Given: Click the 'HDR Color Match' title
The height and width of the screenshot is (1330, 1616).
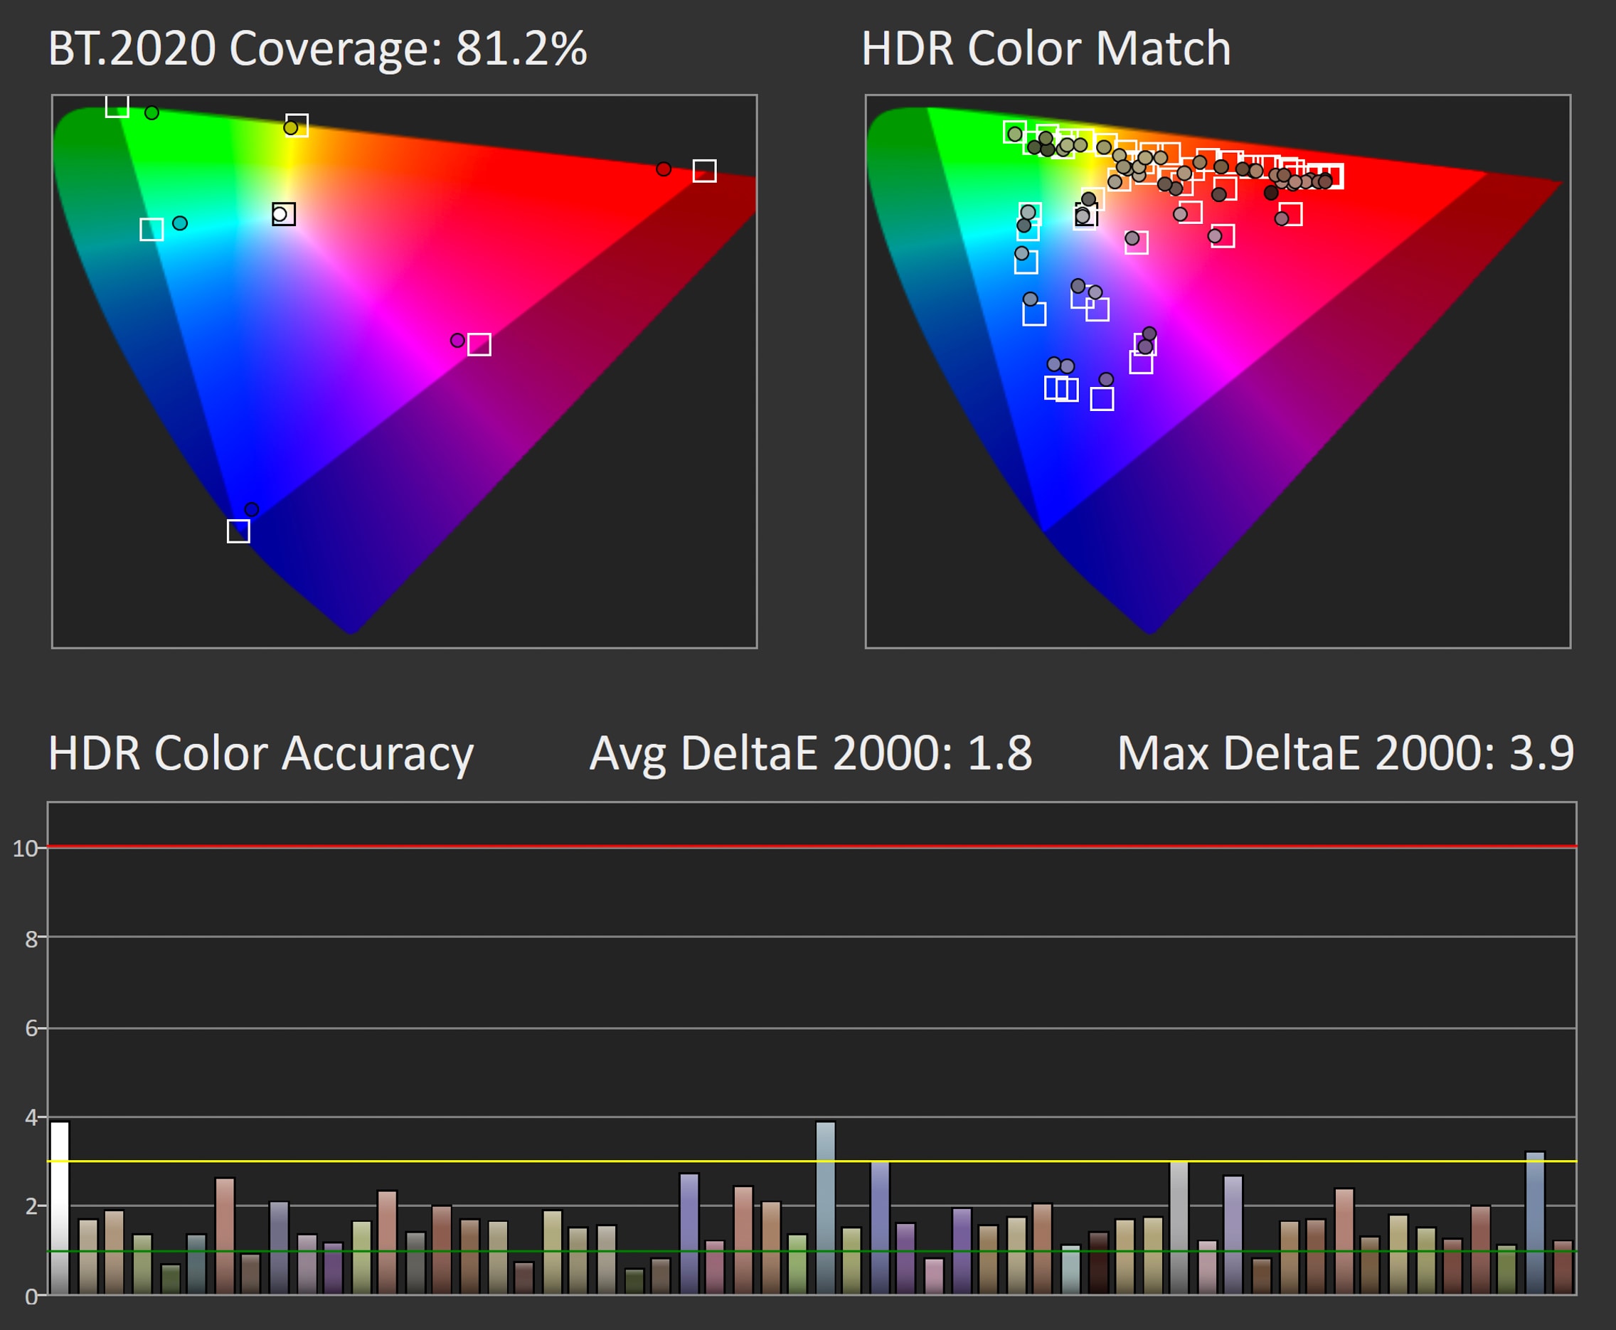Looking at the screenshot, I should click(1046, 49).
